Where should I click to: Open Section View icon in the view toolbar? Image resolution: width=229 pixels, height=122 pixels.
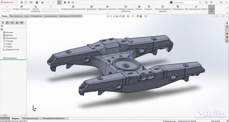117,16
